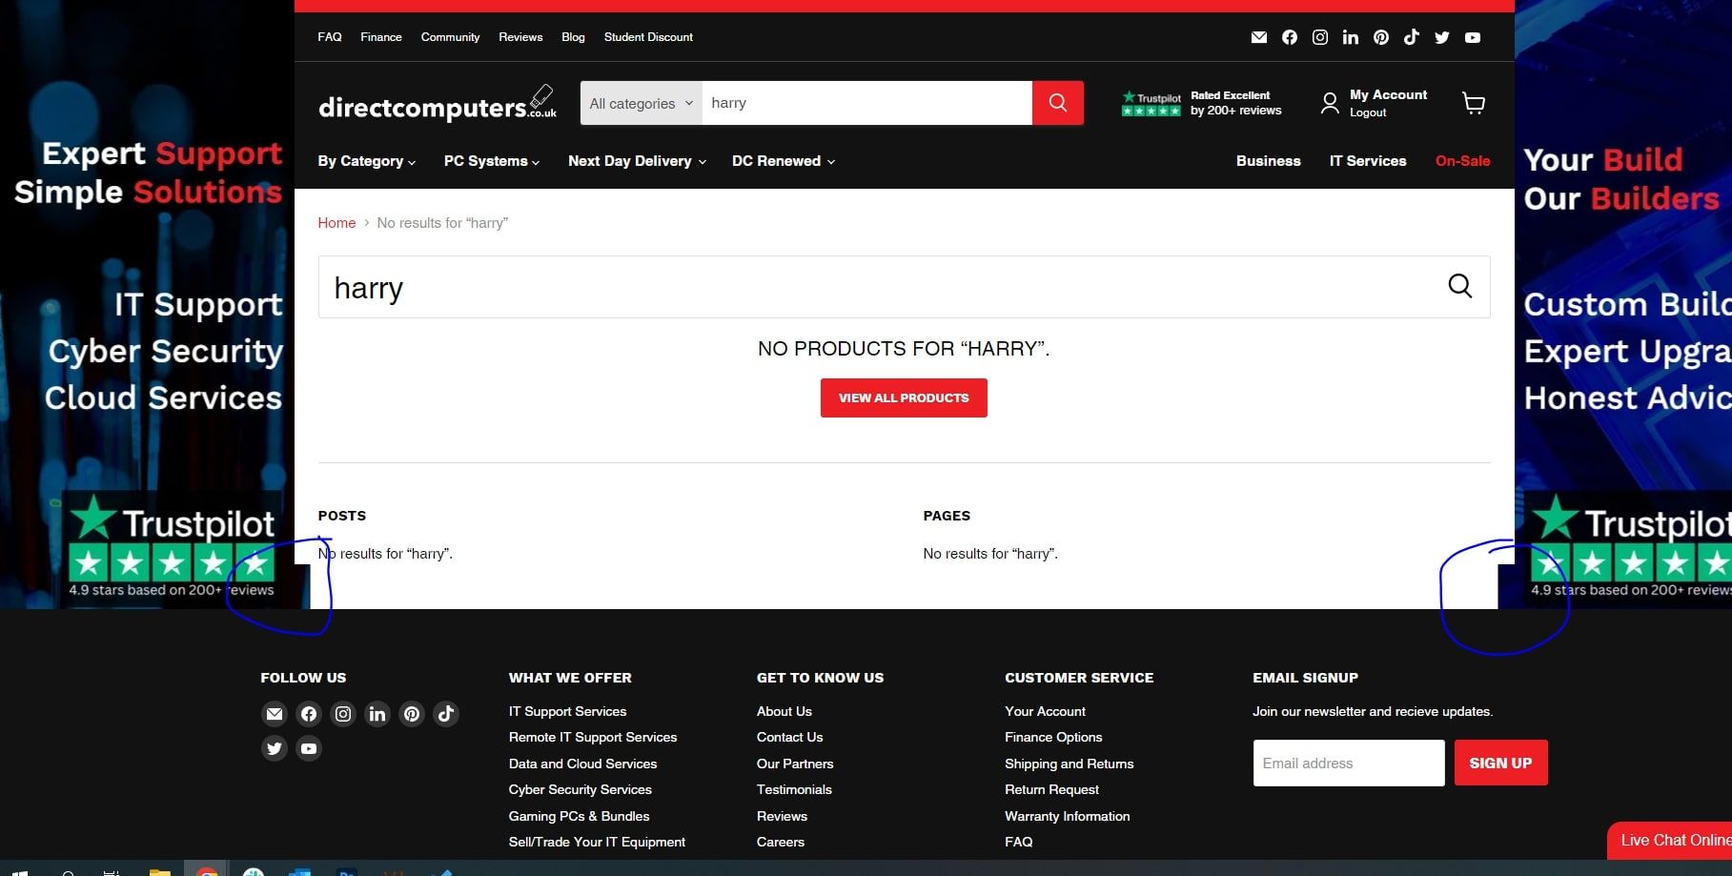The image size is (1732, 876).
Task: Open the Data and Cloud Services link
Action: click(583, 764)
